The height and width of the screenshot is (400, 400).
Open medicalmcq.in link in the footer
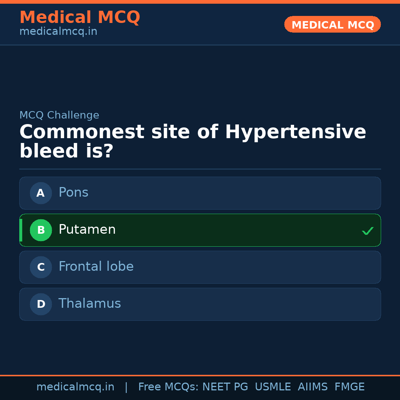(75, 387)
